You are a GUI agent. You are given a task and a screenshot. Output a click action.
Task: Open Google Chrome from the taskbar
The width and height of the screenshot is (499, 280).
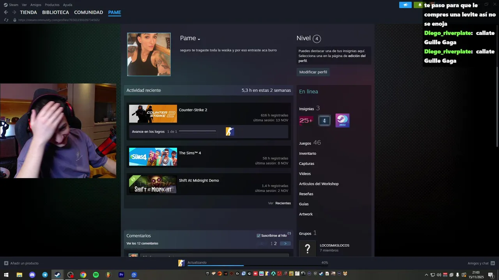pyautogui.click(x=83, y=275)
